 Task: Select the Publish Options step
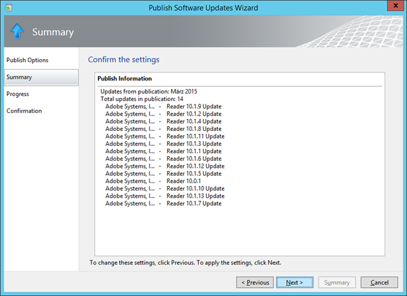click(x=27, y=60)
